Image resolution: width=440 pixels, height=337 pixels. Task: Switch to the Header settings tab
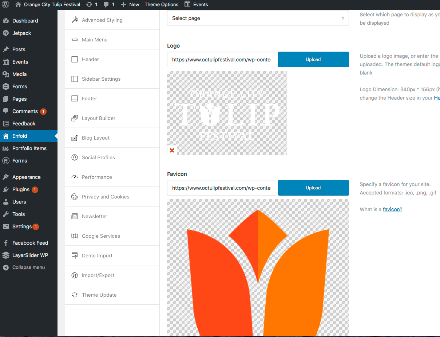click(90, 59)
